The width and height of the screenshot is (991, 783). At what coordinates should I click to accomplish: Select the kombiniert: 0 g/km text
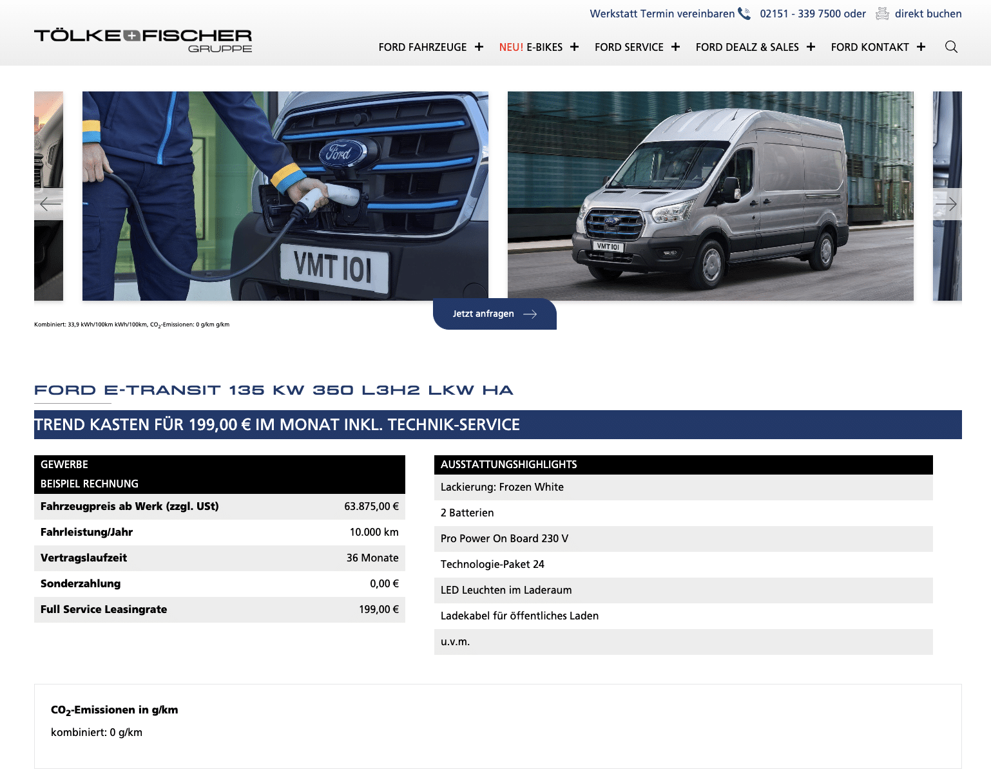pyautogui.click(x=97, y=732)
